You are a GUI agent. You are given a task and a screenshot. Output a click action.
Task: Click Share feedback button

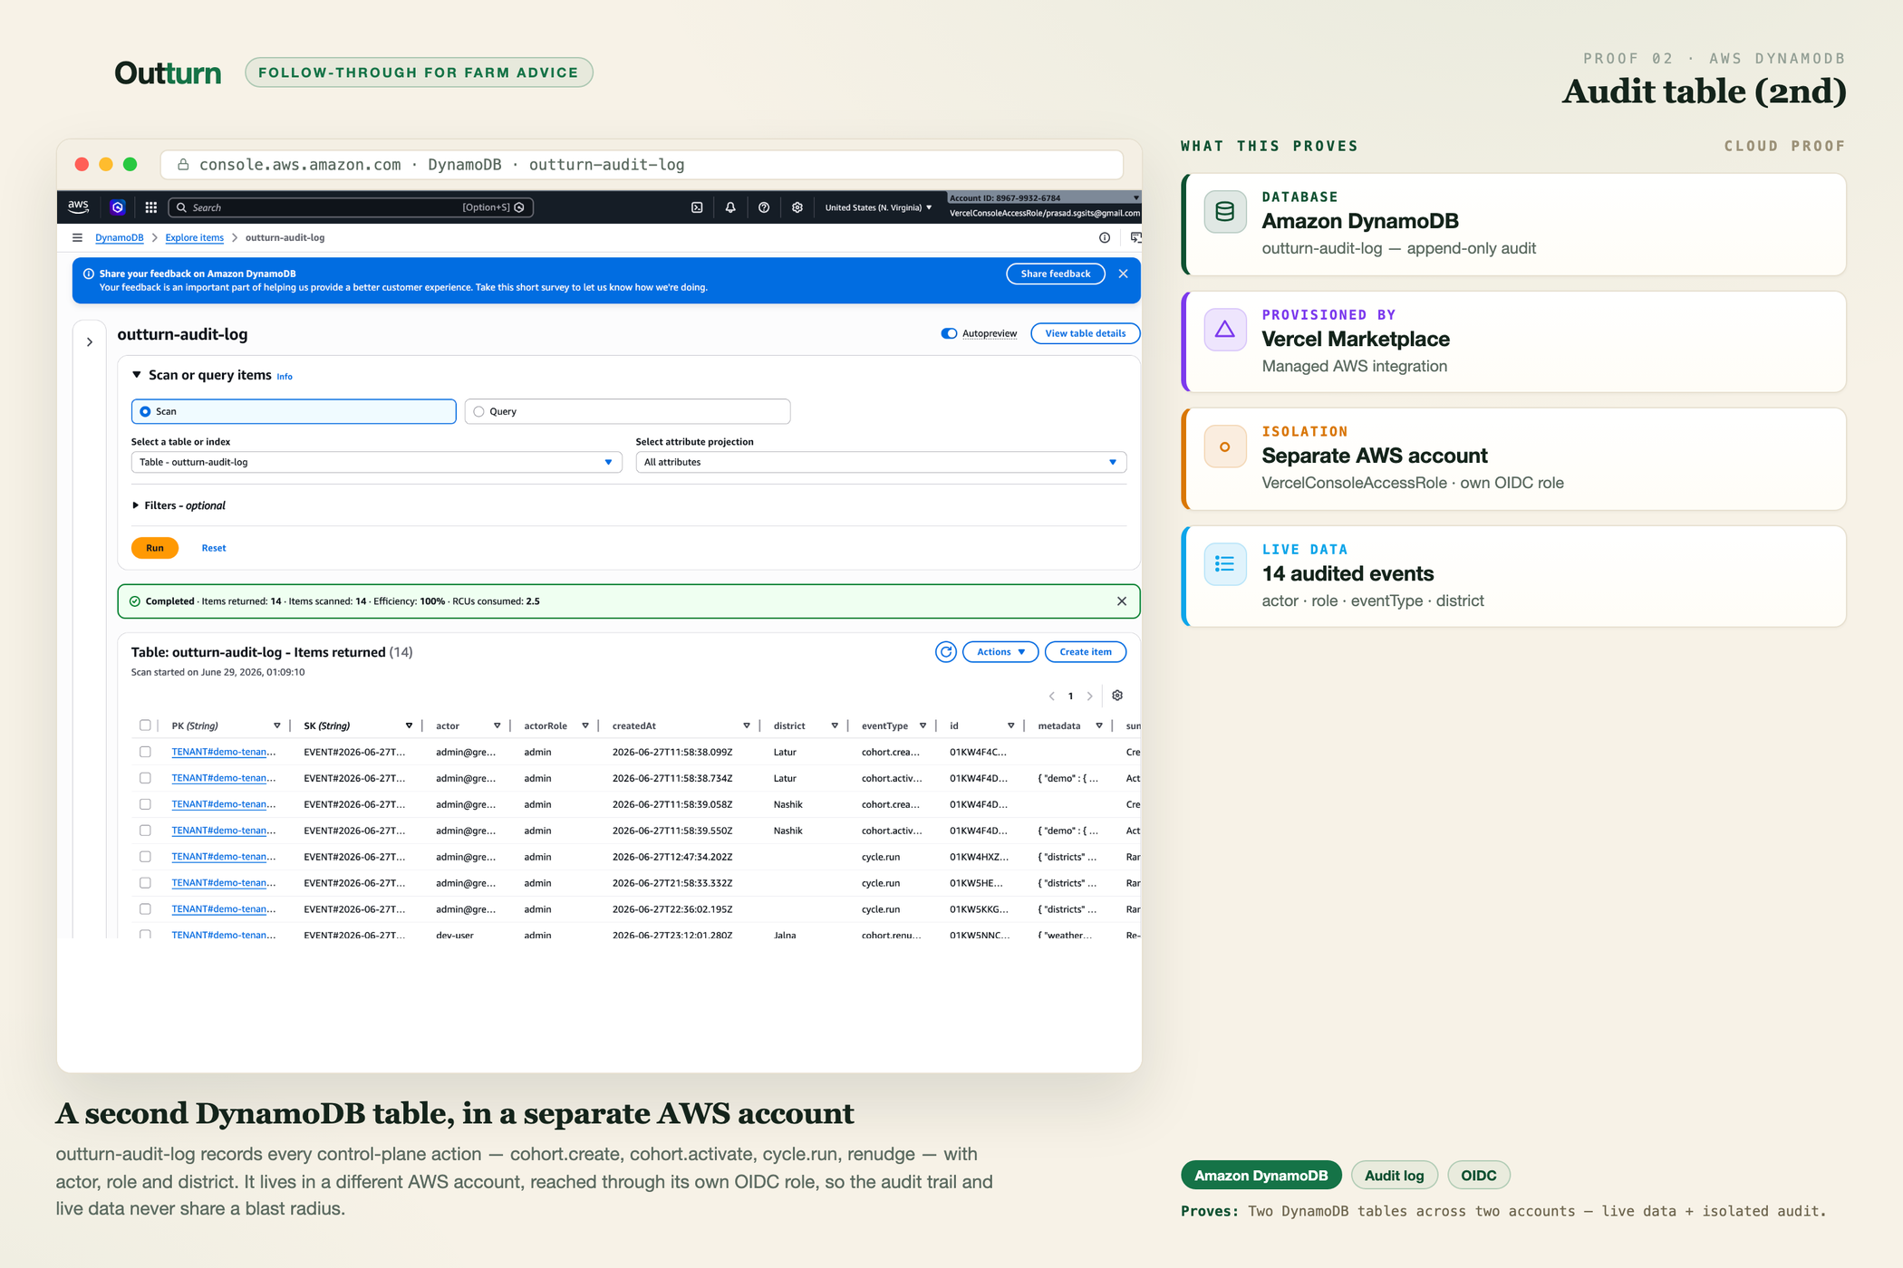click(1056, 274)
